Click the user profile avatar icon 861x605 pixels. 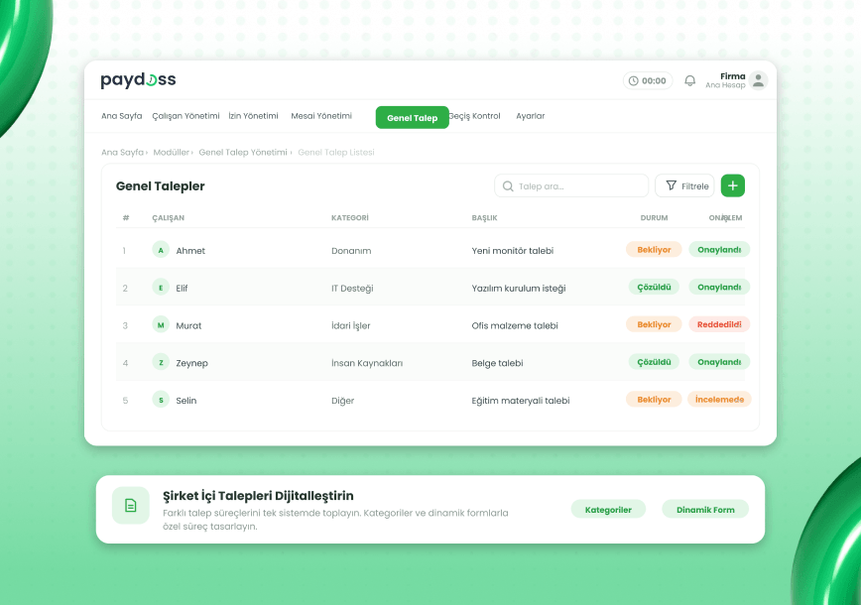pos(758,80)
